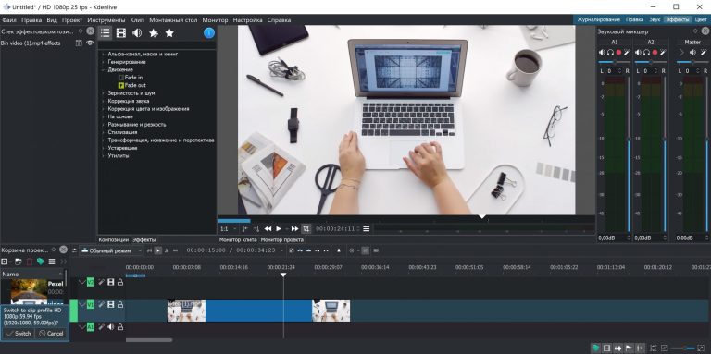Click the blue info icon in the effects panel

click(209, 32)
